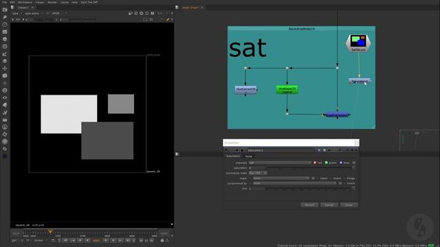Toggle the (un)premult by enable checkbox
Screen dimensions: 440x247
pyautogui.click(x=250, y=183)
